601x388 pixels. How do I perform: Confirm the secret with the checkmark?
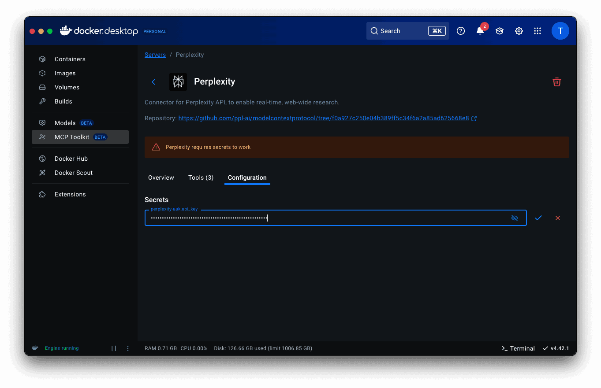pyautogui.click(x=538, y=218)
